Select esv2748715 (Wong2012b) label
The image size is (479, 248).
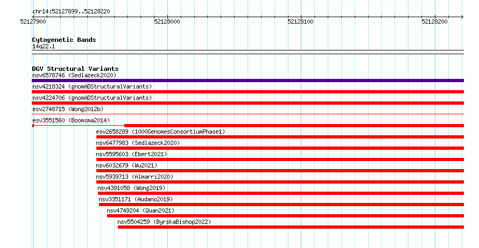(x=68, y=109)
